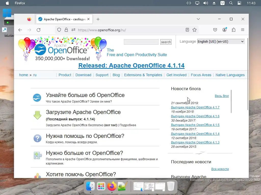Screen dimensions: 261x195
Task: Open Загрузите Apache OpenOffice heading
Action: tap(83, 112)
